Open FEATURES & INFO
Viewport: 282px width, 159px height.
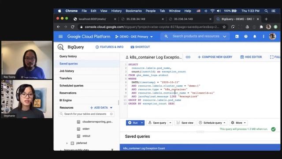coord(109,47)
